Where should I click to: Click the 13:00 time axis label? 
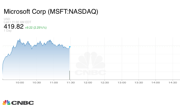122,83
